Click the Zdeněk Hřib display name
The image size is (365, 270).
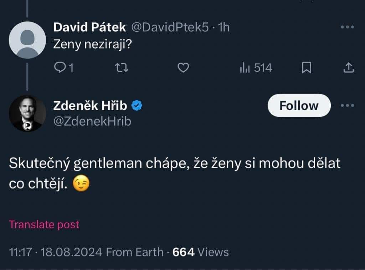click(91, 105)
